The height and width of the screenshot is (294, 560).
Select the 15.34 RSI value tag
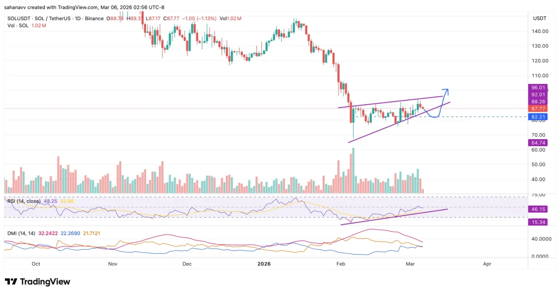(536, 221)
